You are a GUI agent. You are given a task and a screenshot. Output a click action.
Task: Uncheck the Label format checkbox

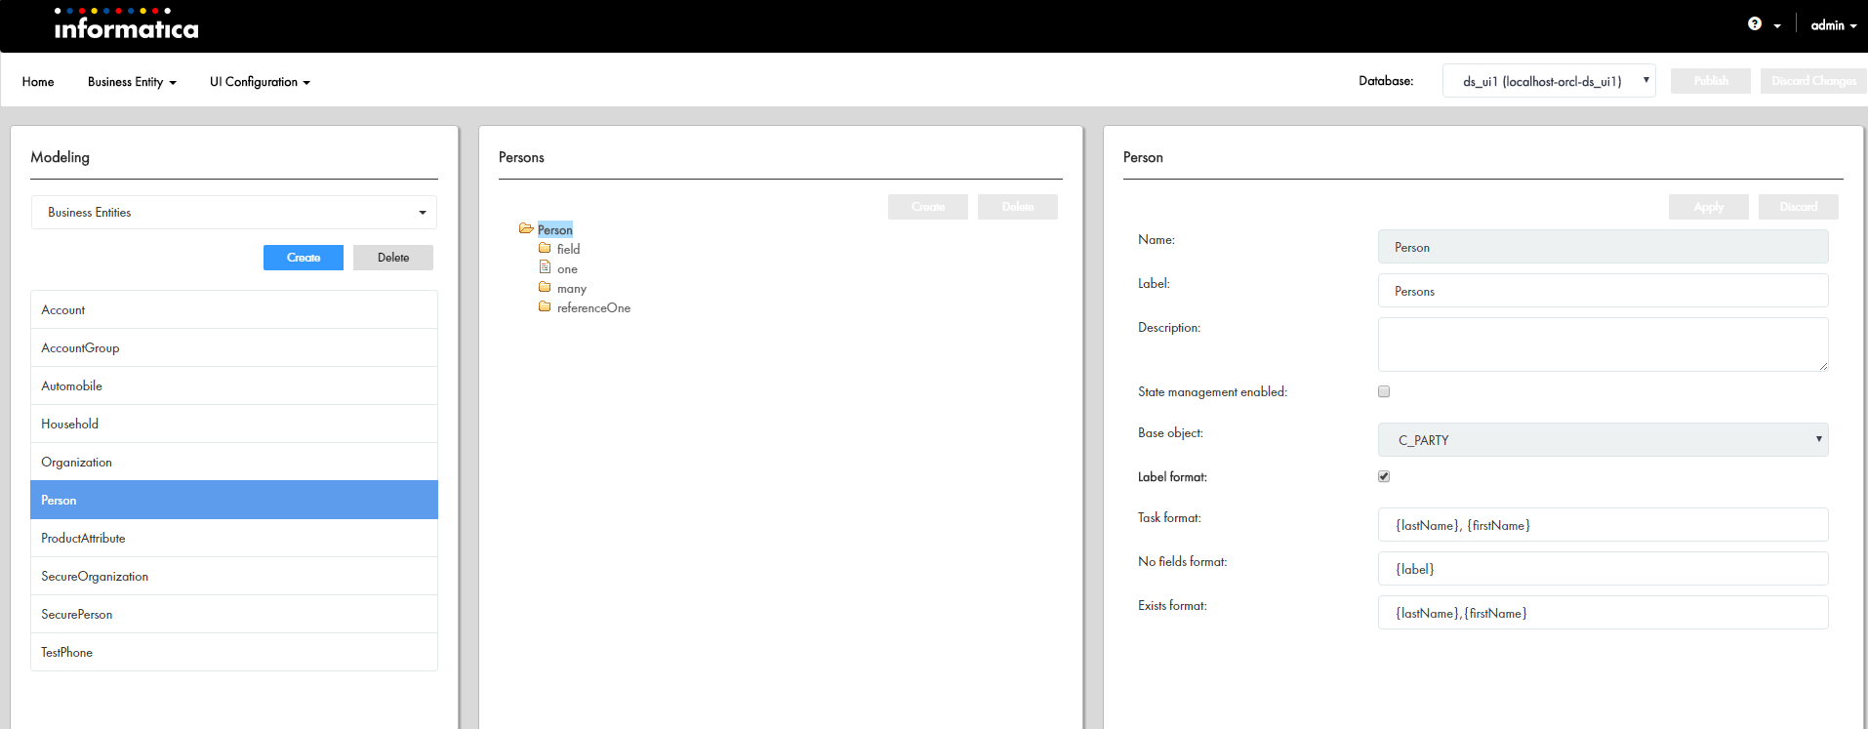pyautogui.click(x=1384, y=476)
